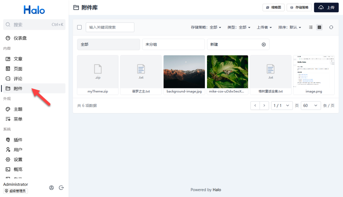The height and width of the screenshot is (197, 343).
Task: Open the 主题 themes section
Action: [x=34, y=109]
